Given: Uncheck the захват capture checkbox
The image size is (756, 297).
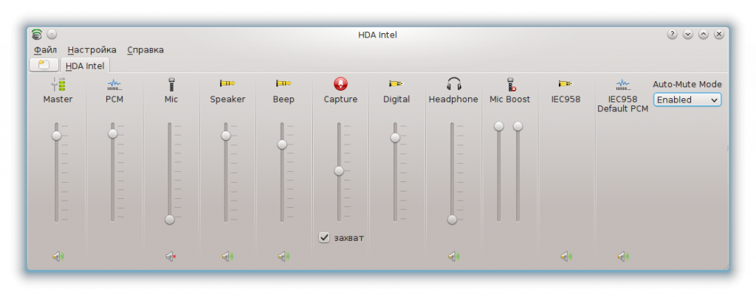Looking at the screenshot, I should 324,237.
